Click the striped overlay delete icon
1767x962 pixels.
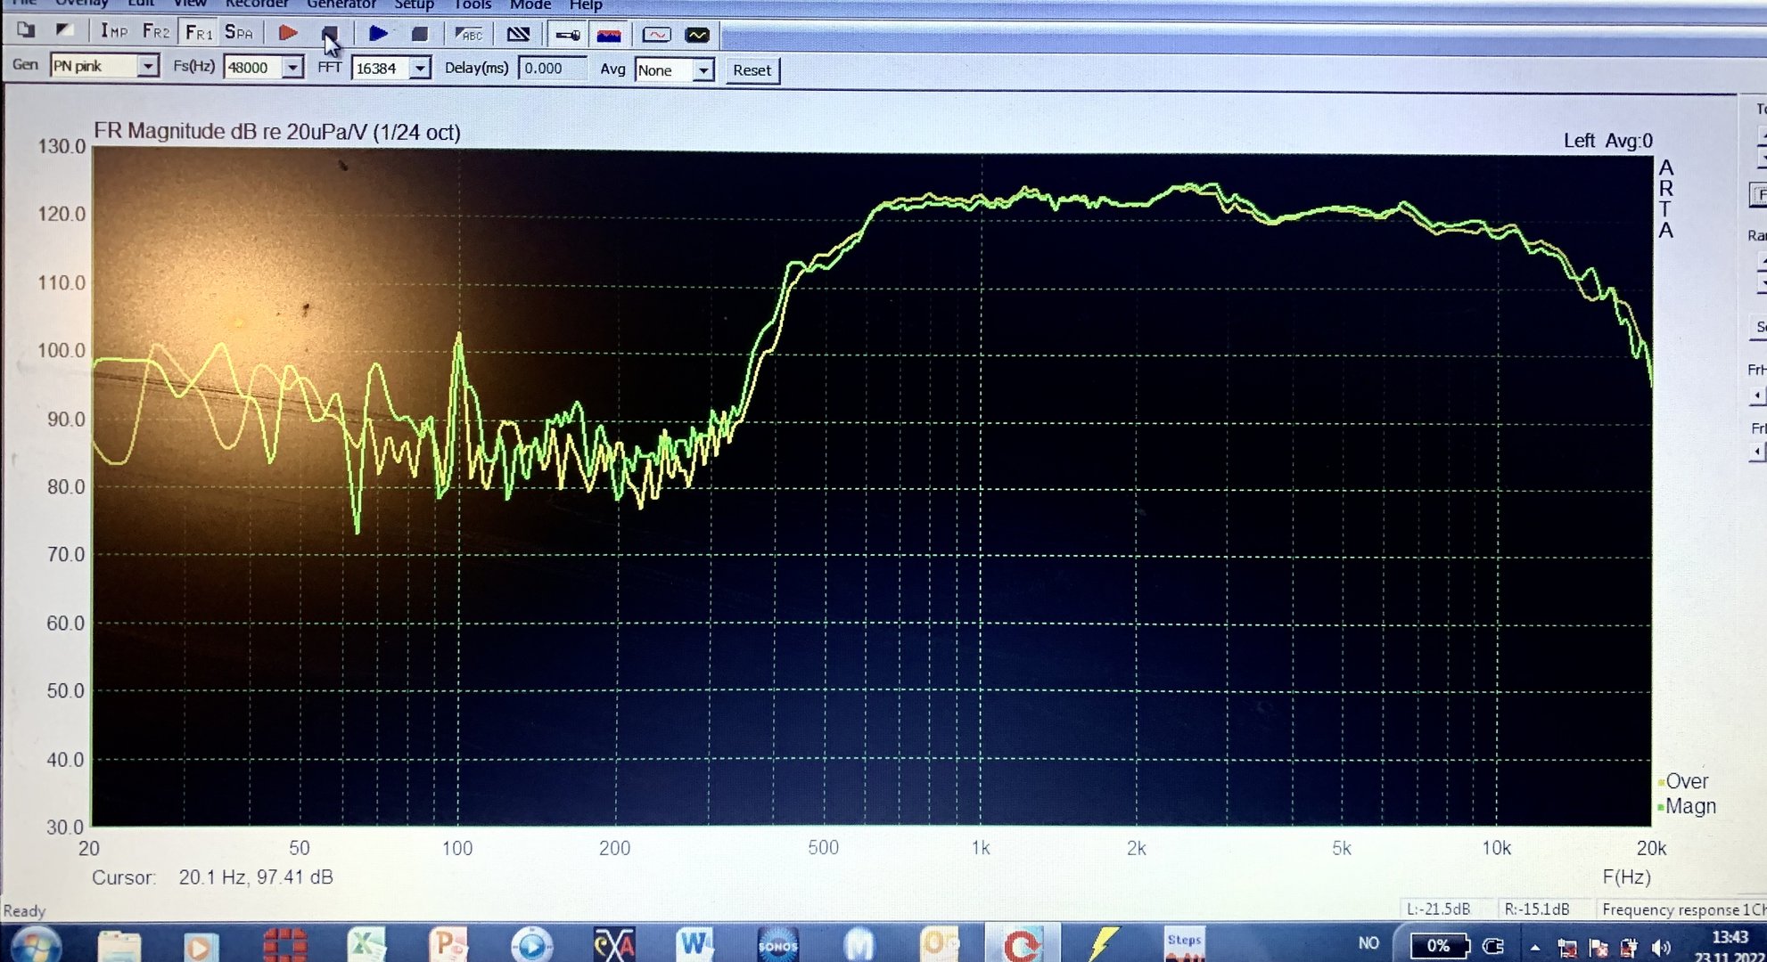click(x=518, y=35)
